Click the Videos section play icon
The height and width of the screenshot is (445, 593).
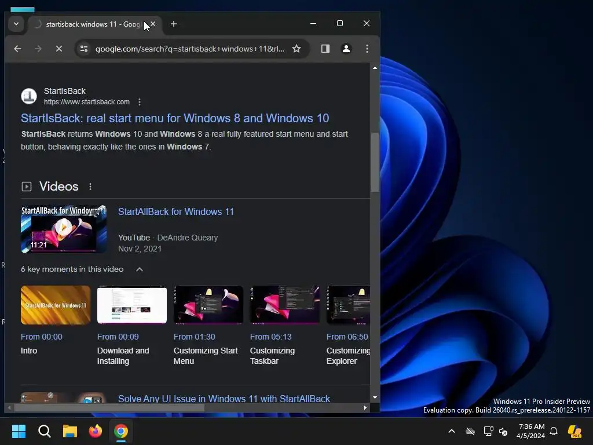tap(27, 187)
